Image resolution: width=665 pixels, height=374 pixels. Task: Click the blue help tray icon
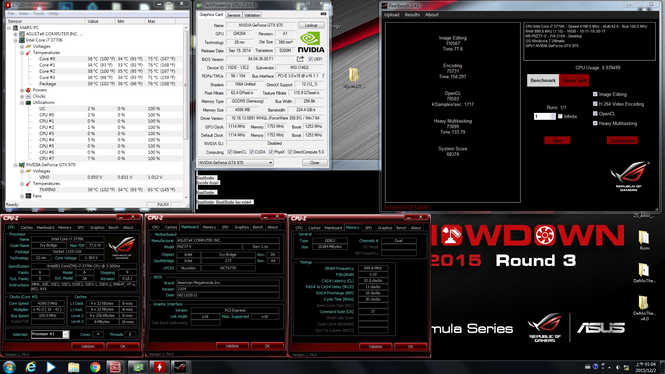(595, 366)
